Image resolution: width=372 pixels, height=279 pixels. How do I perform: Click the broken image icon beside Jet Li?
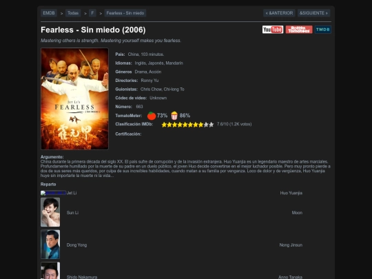click(x=53, y=193)
